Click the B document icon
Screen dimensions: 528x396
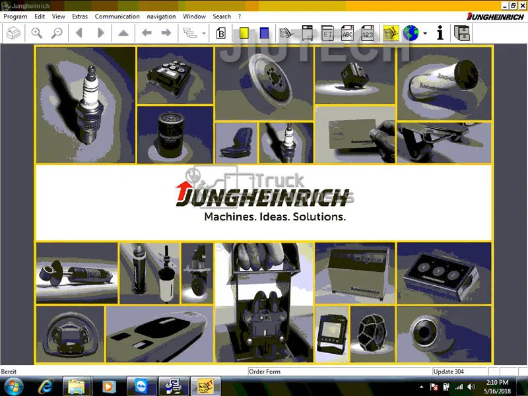(221, 34)
